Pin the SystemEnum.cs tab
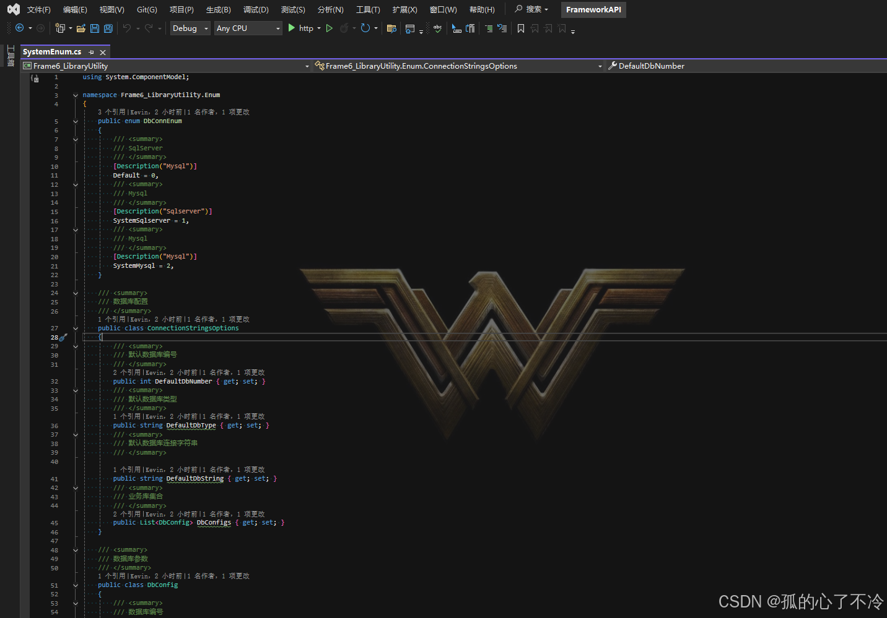887x618 pixels. click(92, 52)
